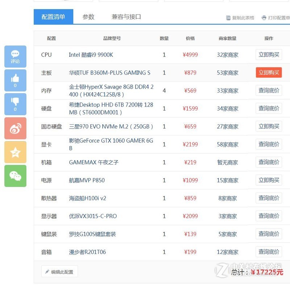The height and width of the screenshot is (286, 290).
Task: Click the 27家商家 merchant count
Action: coord(228,126)
